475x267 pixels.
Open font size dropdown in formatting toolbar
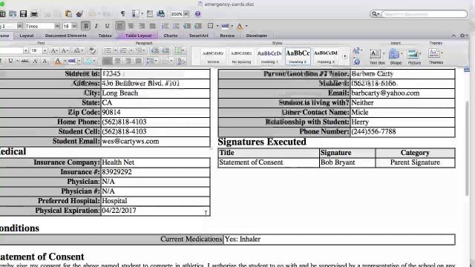[74, 27]
